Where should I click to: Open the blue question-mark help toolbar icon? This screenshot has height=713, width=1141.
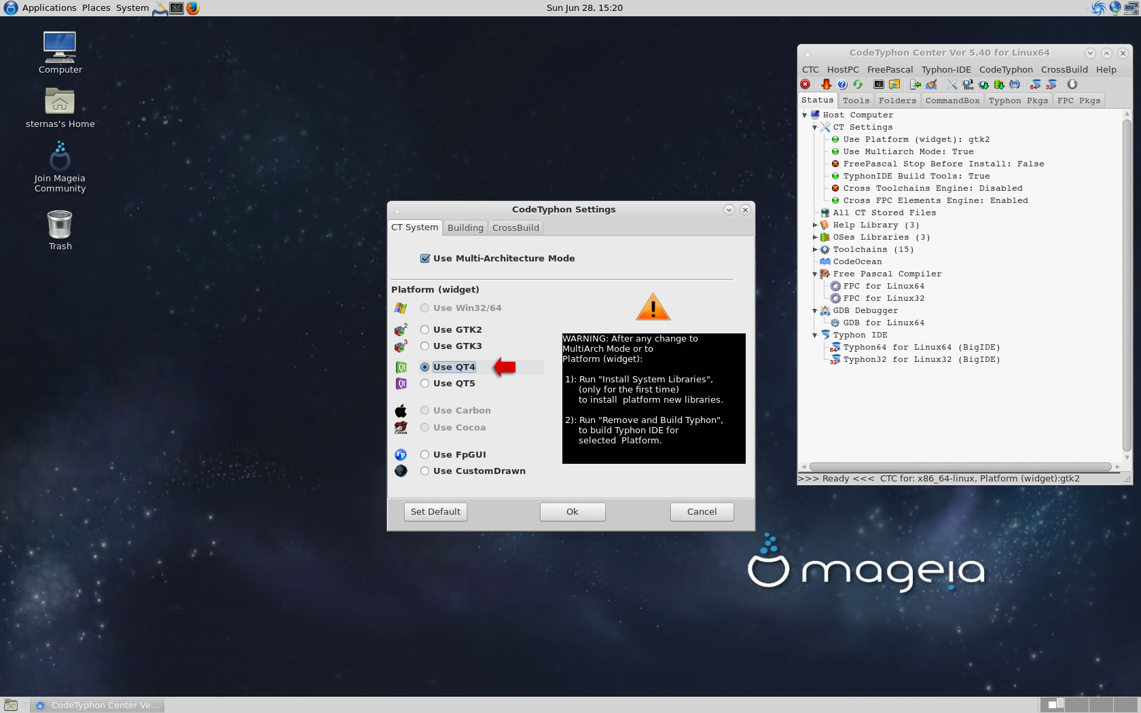point(842,84)
